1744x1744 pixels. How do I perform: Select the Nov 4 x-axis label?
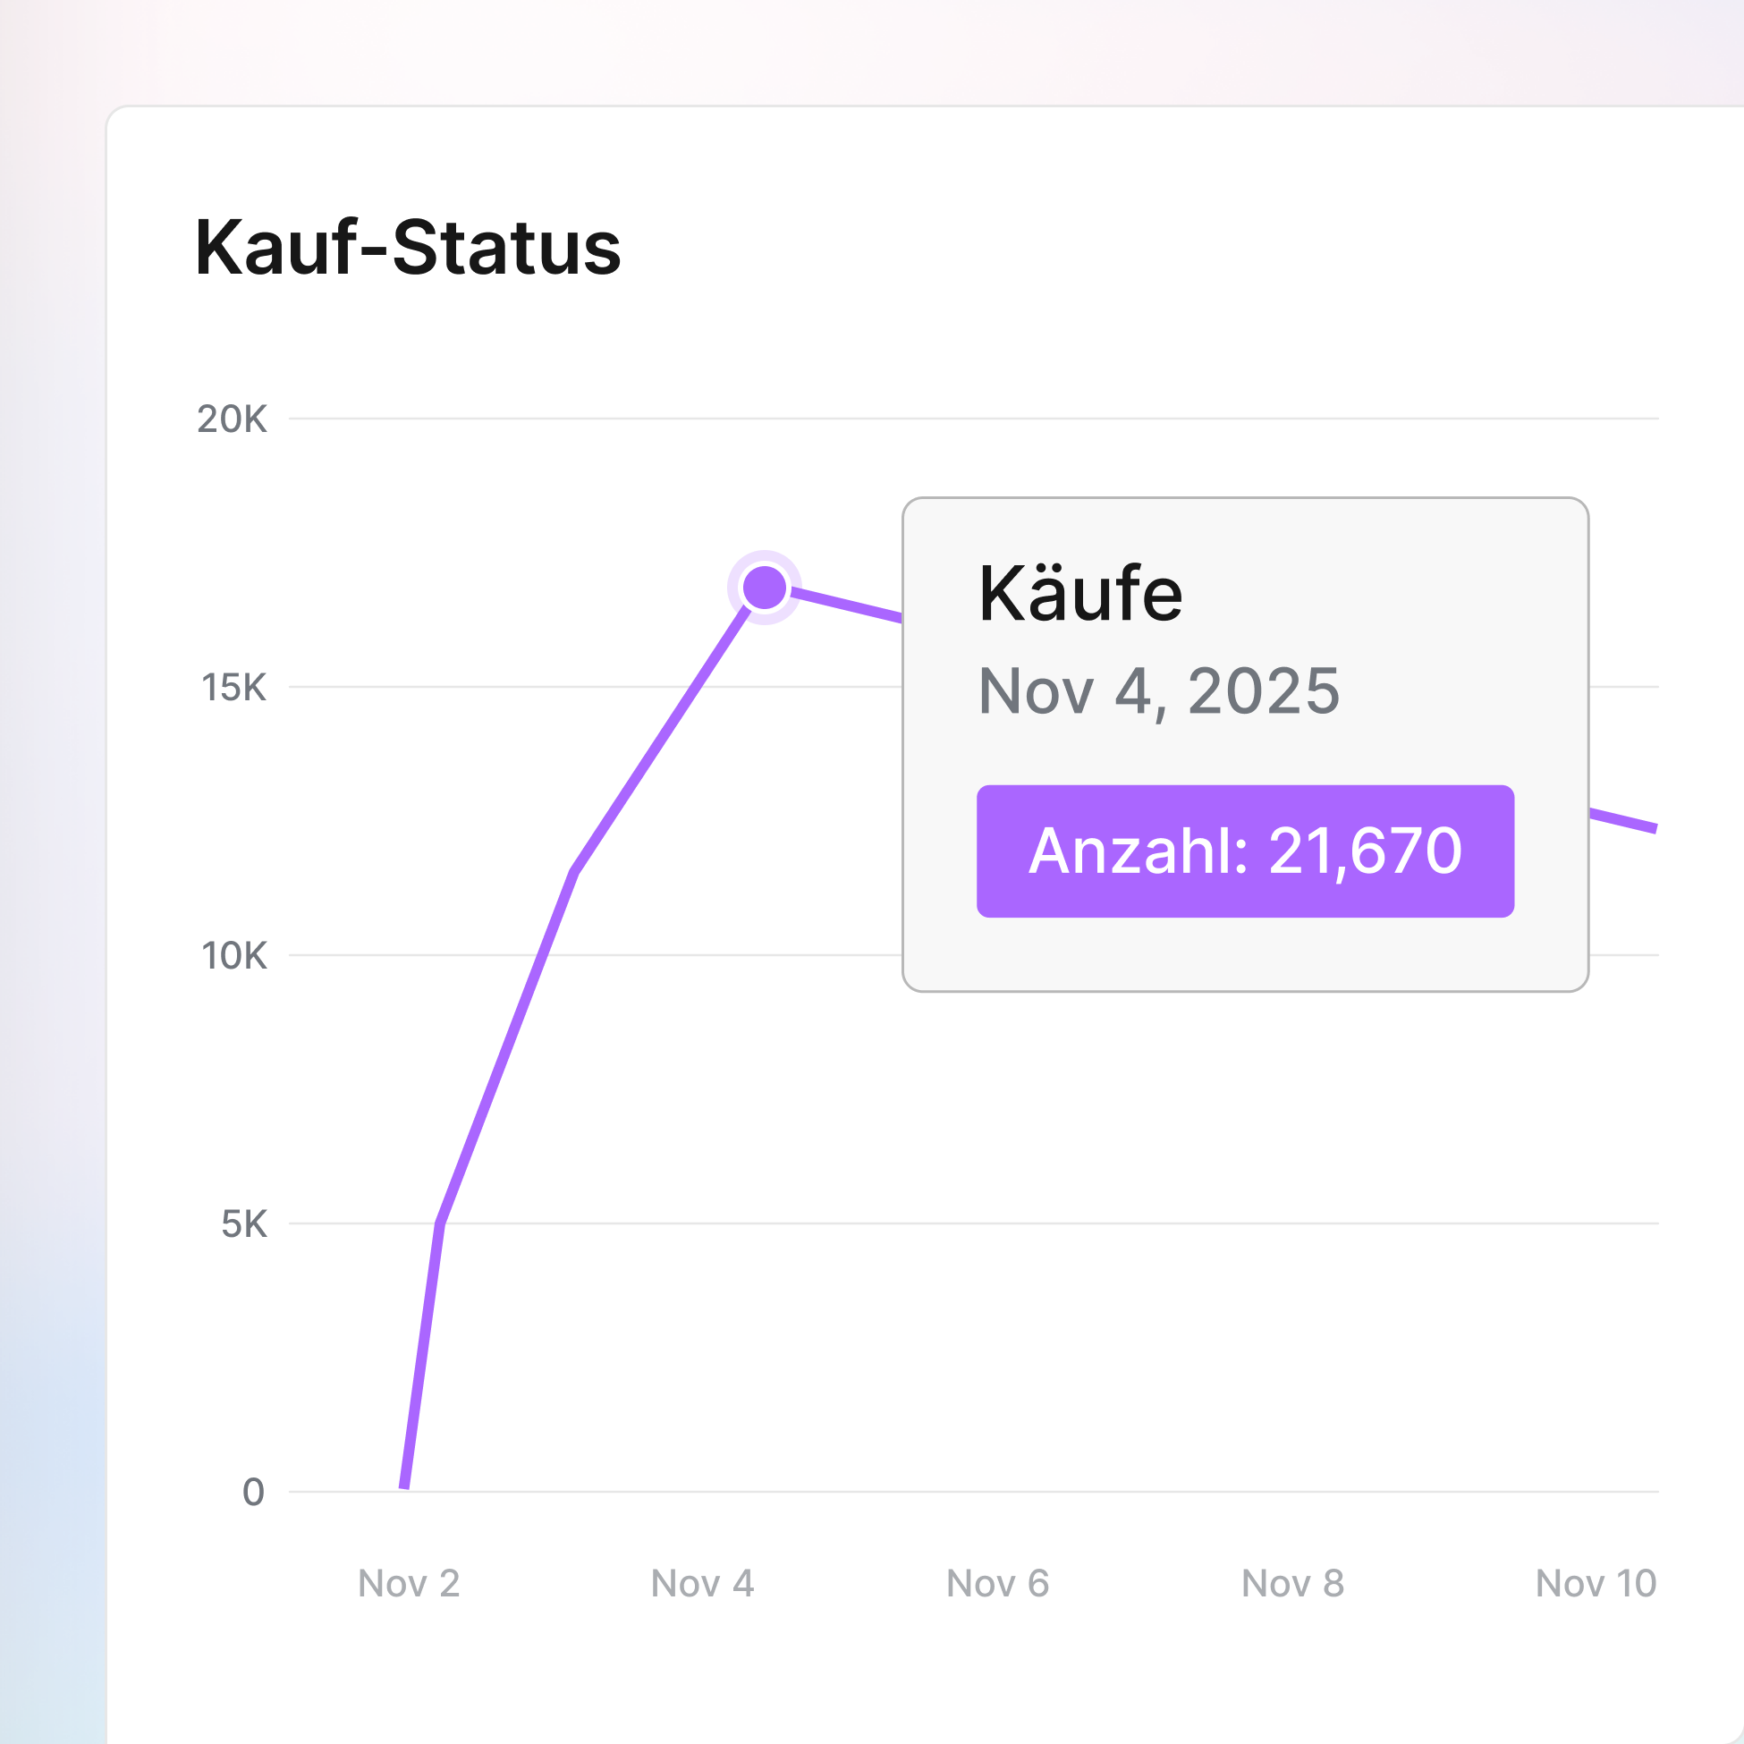click(702, 1583)
